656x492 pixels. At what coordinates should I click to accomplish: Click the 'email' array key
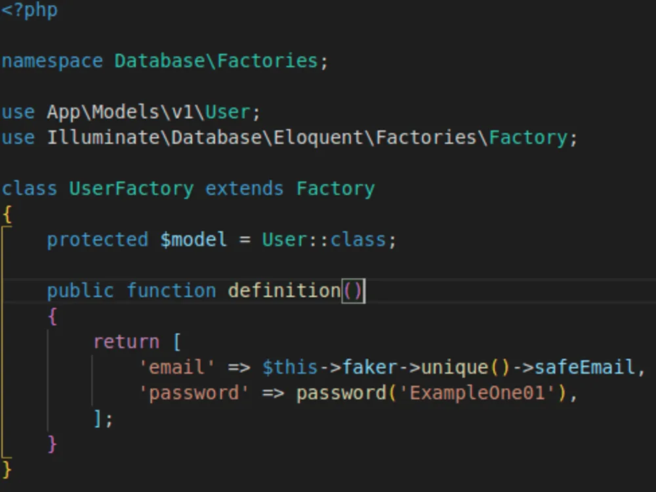click(x=176, y=367)
